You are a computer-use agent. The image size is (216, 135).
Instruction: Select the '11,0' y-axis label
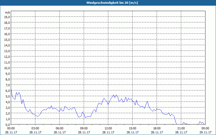(7, 62)
